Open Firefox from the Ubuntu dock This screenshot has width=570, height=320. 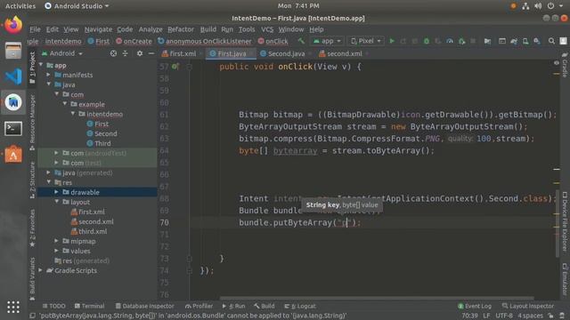coord(13,25)
